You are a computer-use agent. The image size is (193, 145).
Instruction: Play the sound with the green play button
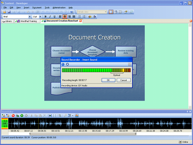click(22, 115)
